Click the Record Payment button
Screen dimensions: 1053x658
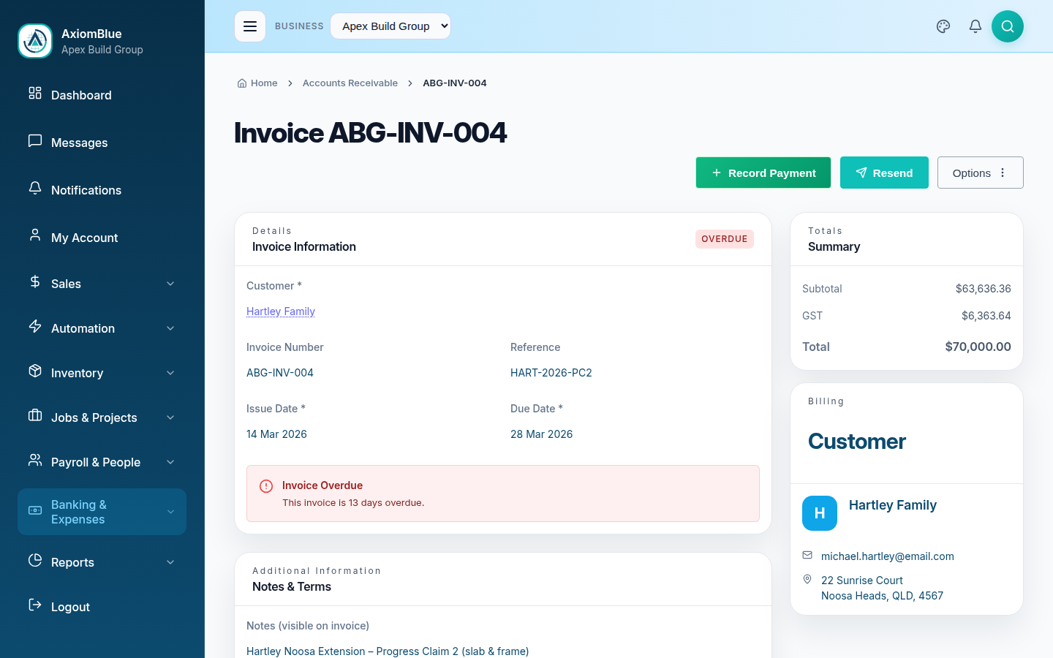(763, 173)
